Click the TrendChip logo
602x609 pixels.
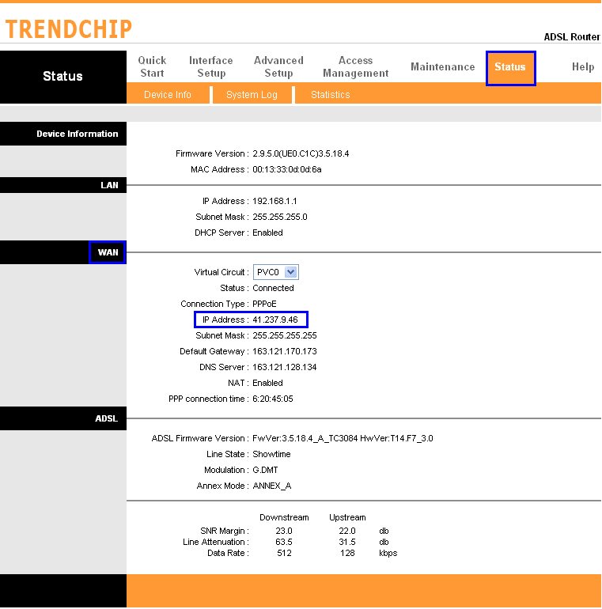[x=68, y=29]
